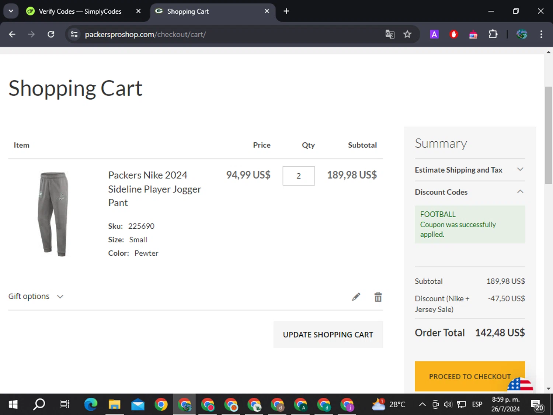Reload the Shopping Cart page

pos(51,34)
